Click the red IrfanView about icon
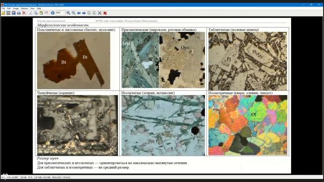This screenshot has height=182, width=324. pos(105,13)
